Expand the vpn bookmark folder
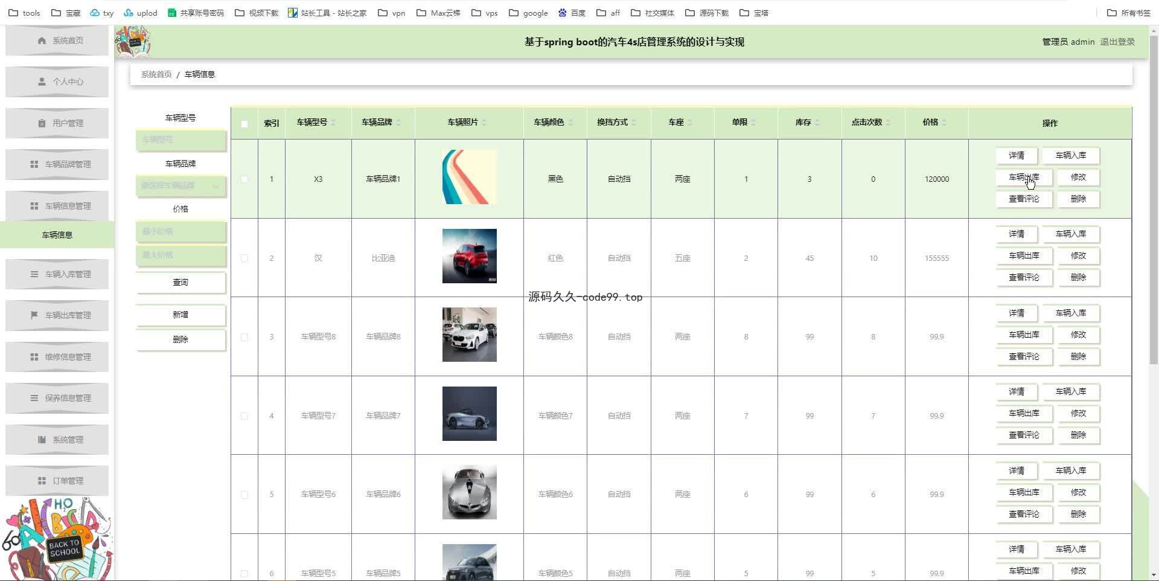Viewport: 1159px width, 581px height. click(x=392, y=13)
